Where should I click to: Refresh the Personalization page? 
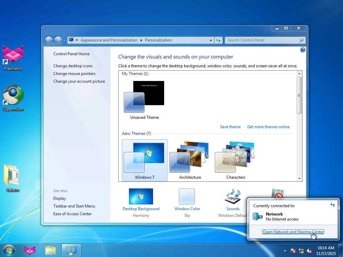pyautogui.click(x=218, y=40)
